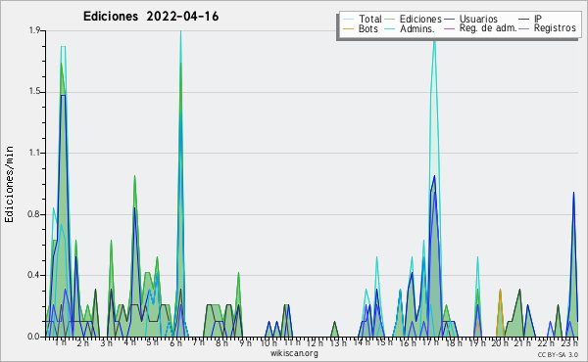Click the '21 h' x-axis tick label

click(x=523, y=342)
